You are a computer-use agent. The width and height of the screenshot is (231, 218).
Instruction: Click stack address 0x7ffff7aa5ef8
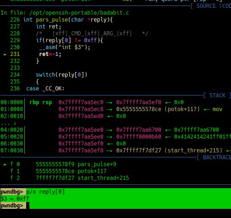(81, 151)
